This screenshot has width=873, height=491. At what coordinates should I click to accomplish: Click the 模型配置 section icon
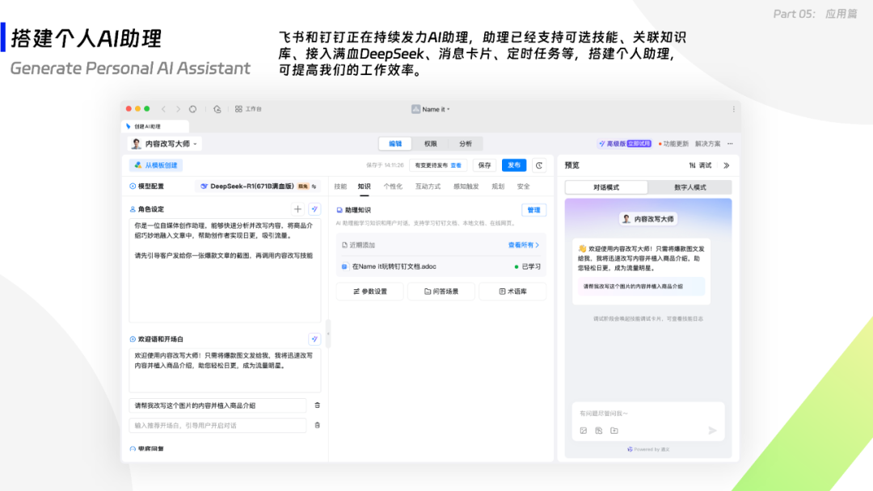pos(133,187)
